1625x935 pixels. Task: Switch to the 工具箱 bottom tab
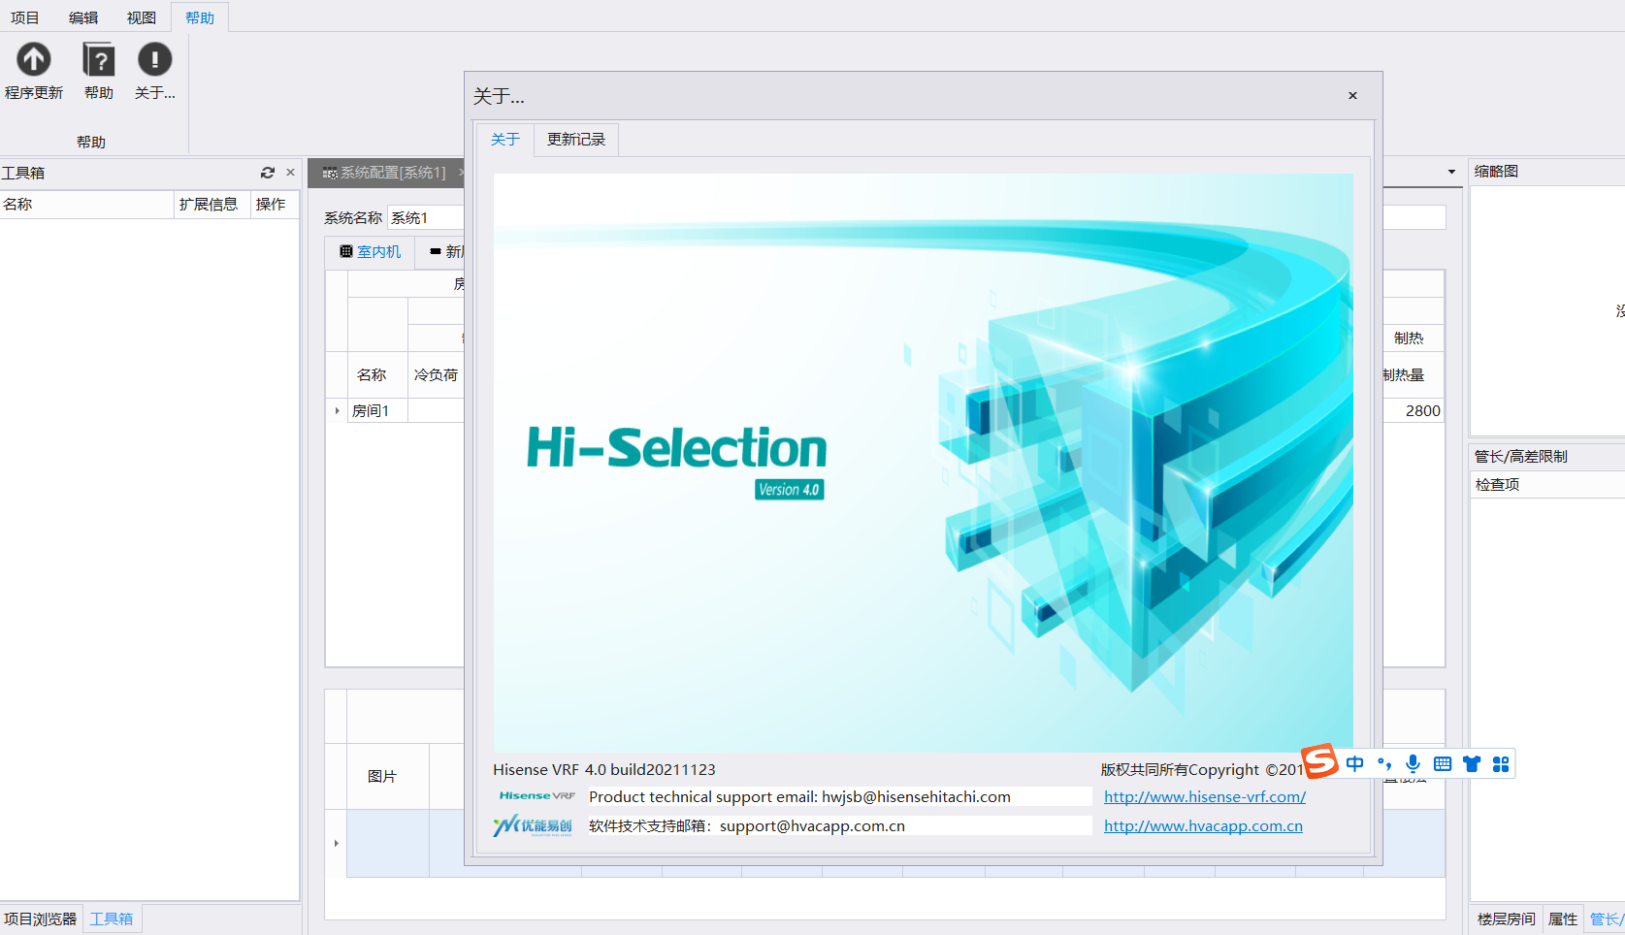click(x=112, y=919)
